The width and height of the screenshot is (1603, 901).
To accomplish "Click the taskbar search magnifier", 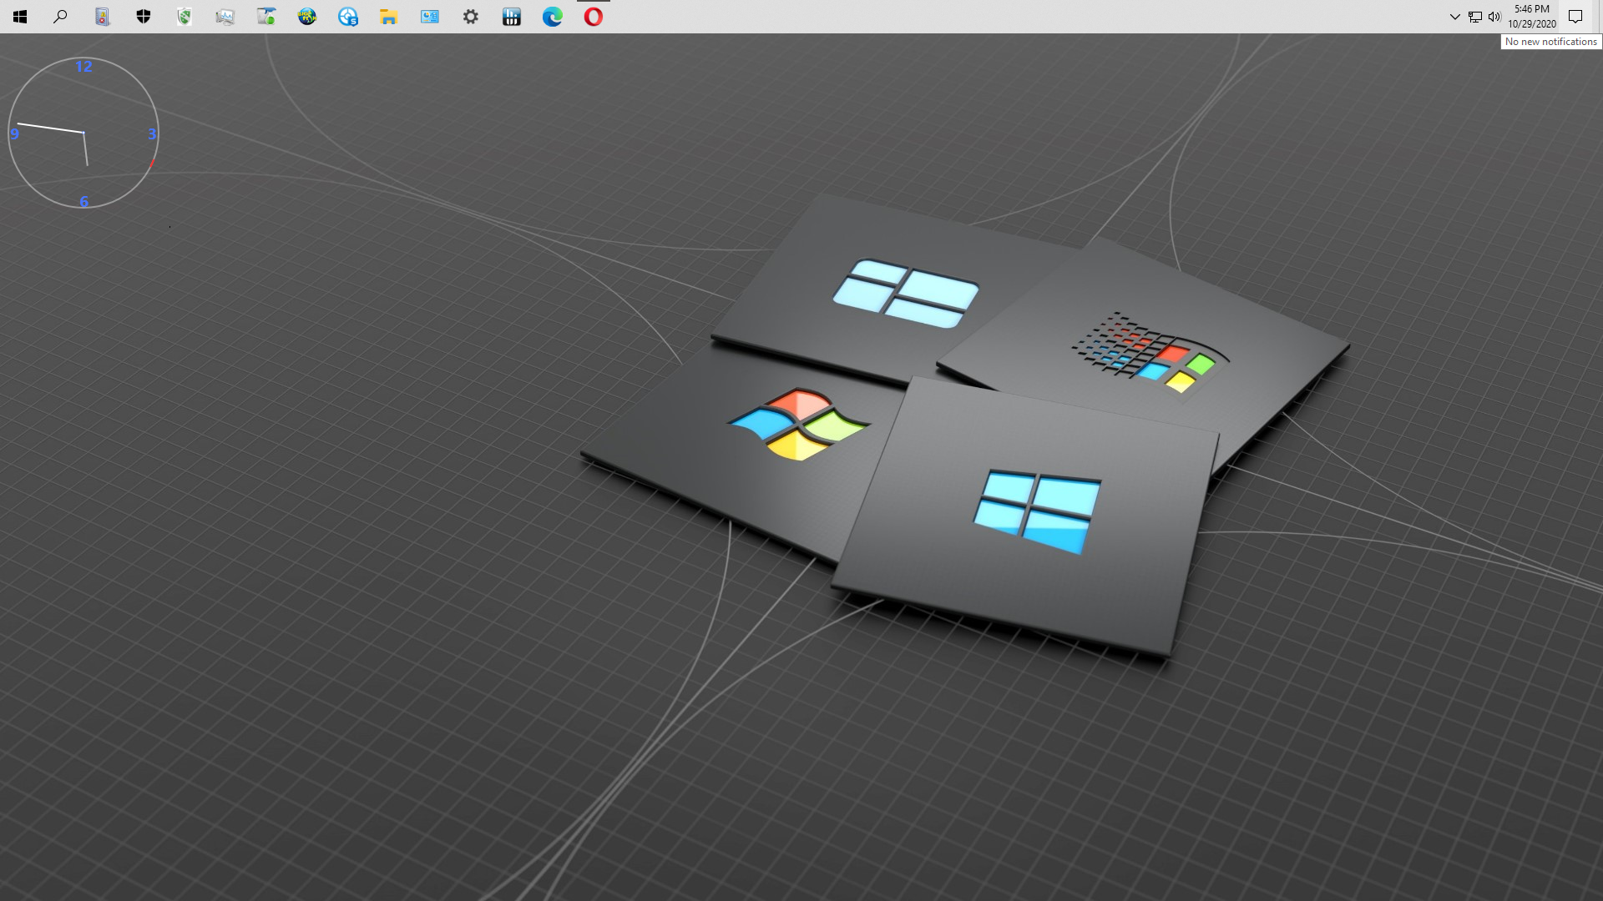I will [60, 17].
